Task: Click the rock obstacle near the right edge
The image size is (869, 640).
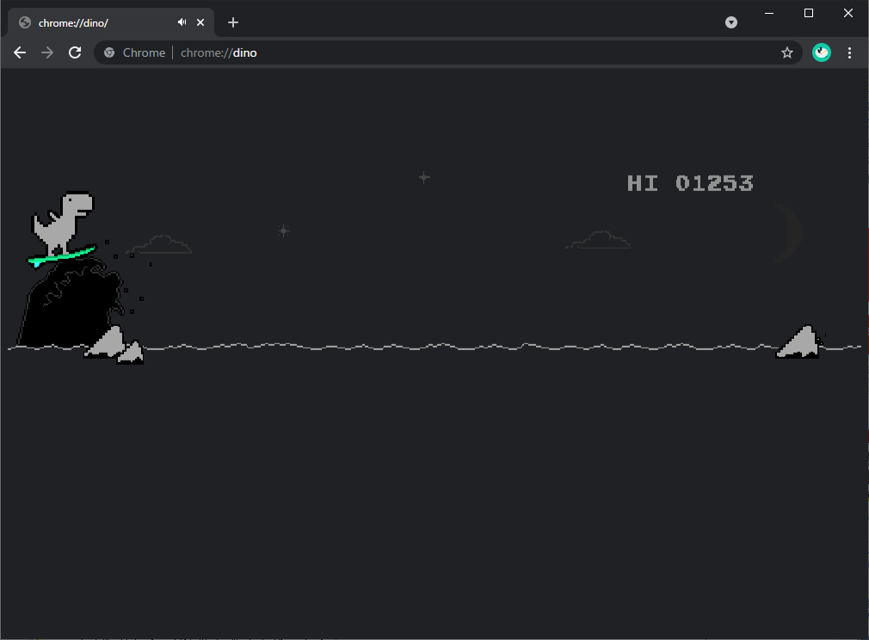Action: (798, 342)
